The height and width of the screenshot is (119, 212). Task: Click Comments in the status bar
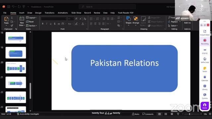coord(148,114)
